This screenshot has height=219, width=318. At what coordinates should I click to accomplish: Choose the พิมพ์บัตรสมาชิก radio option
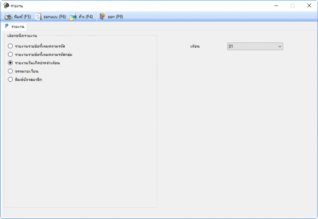coord(10,80)
